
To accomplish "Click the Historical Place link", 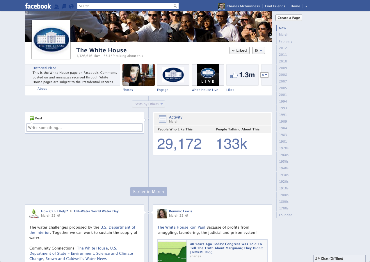I will tap(44, 68).
